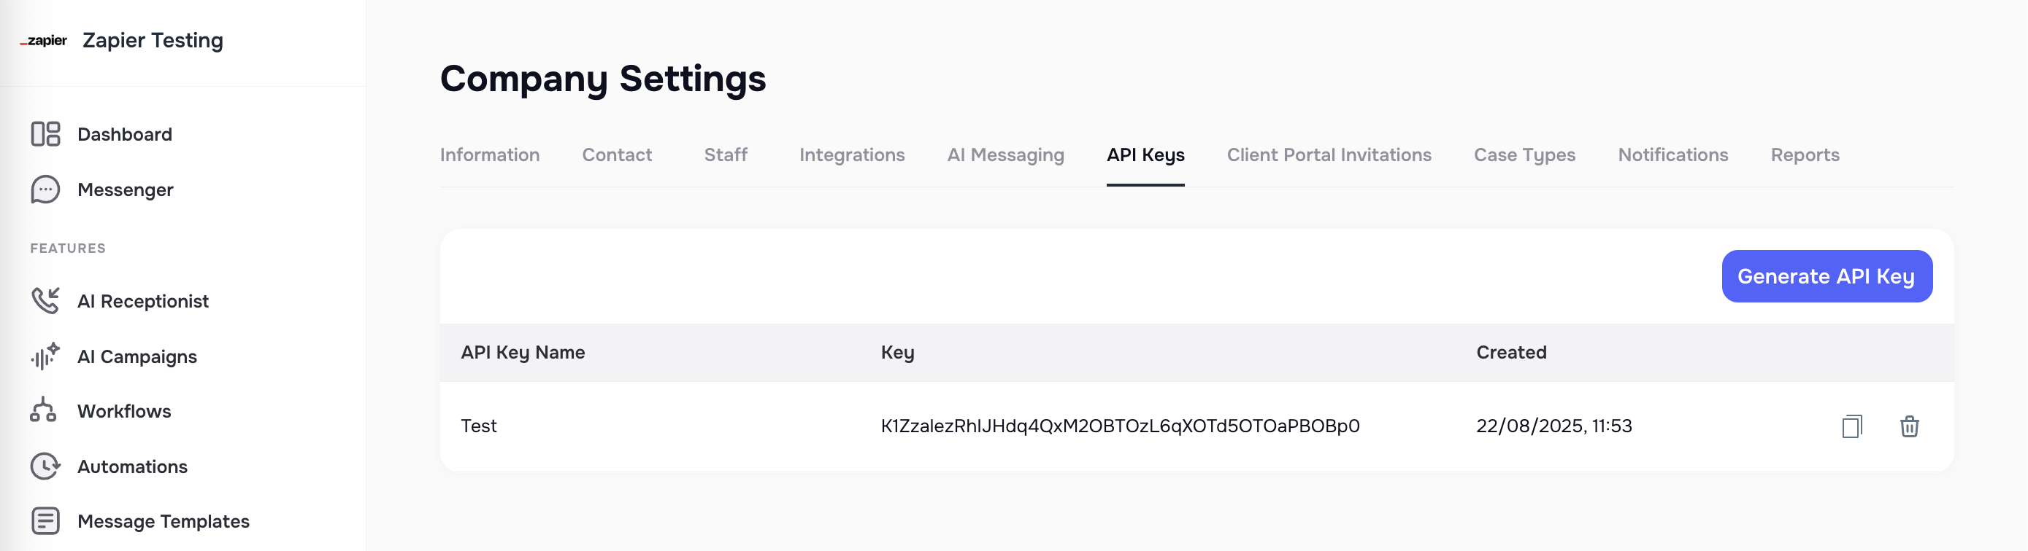
Task: Select the Dashboard icon in sidebar
Action: 45,133
